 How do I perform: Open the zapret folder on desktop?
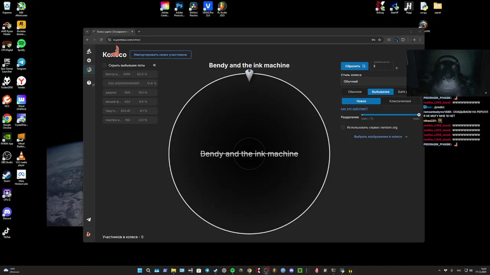[438, 8]
